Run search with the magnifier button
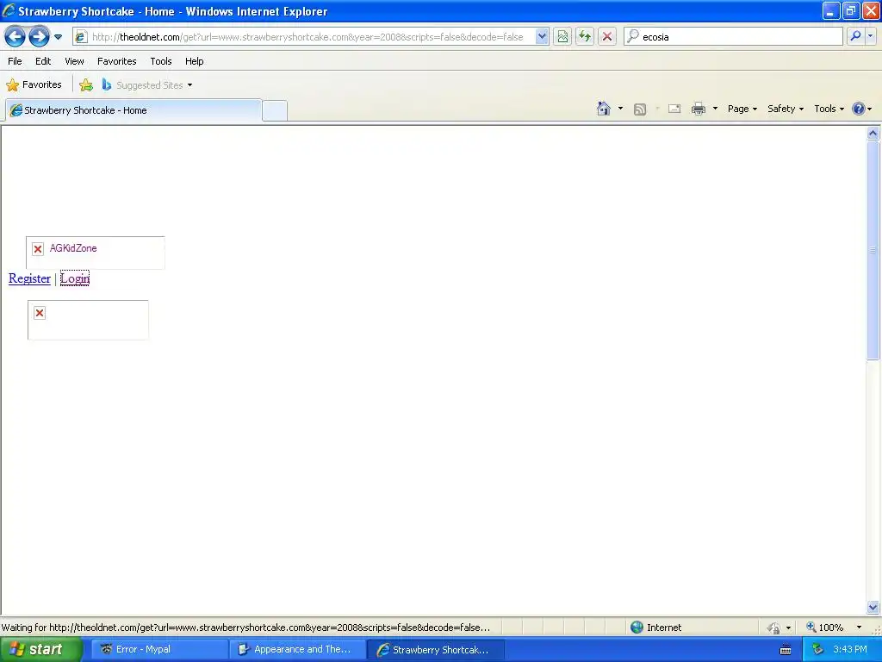 pos(855,36)
